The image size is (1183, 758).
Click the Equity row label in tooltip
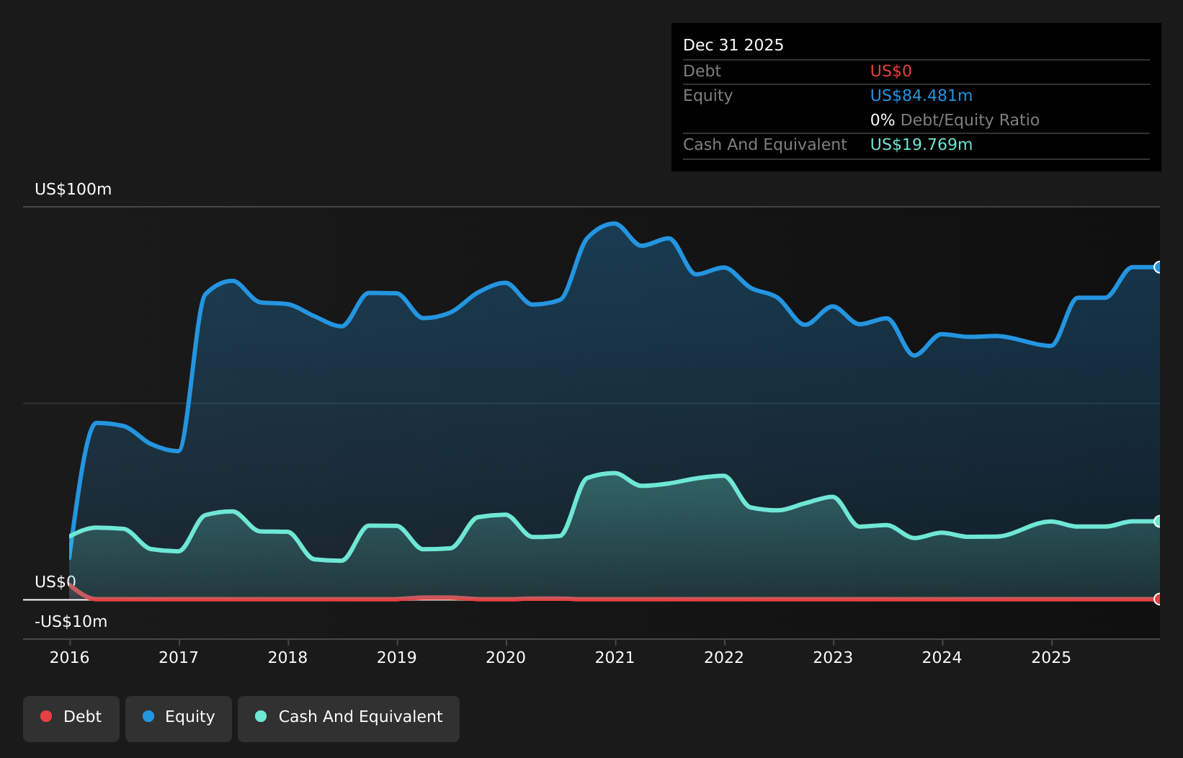pyautogui.click(x=707, y=96)
